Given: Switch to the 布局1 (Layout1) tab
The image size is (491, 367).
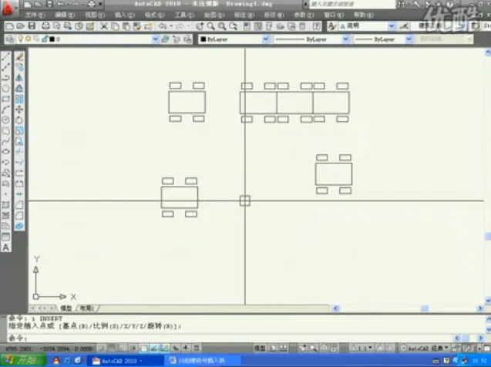Looking at the screenshot, I should click(x=87, y=308).
